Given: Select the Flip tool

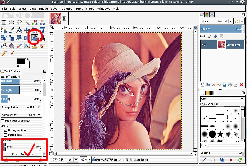Looking at the screenshot, I should click(x=26, y=38).
